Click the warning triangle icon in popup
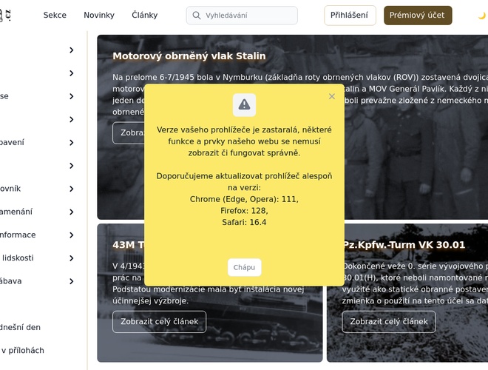The image size is (488, 370). click(x=244, y=105)
